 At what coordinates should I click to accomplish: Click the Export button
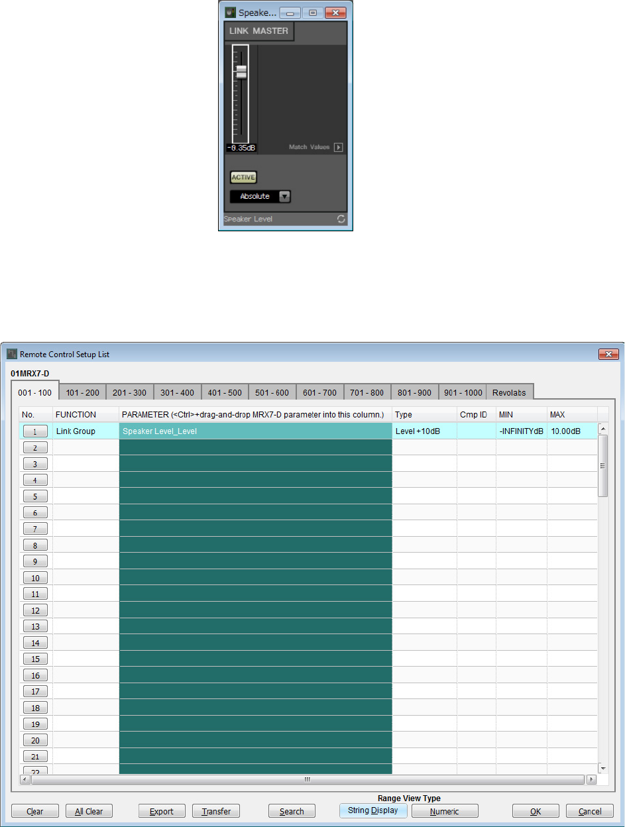162,811
